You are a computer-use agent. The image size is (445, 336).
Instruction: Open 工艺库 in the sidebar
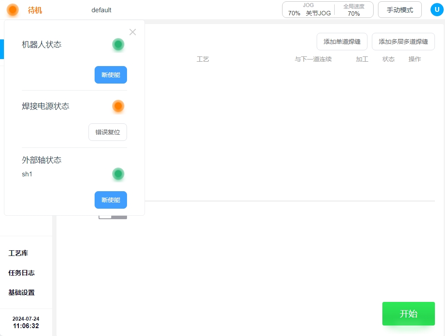pyautogui.click(x=18, y=253)
